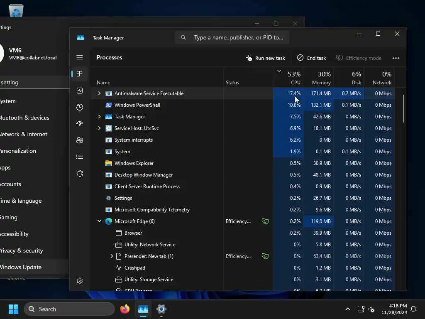Click the Settings process gear icon
The width and height of the screenshot is (425, 319).
point(108,198)
